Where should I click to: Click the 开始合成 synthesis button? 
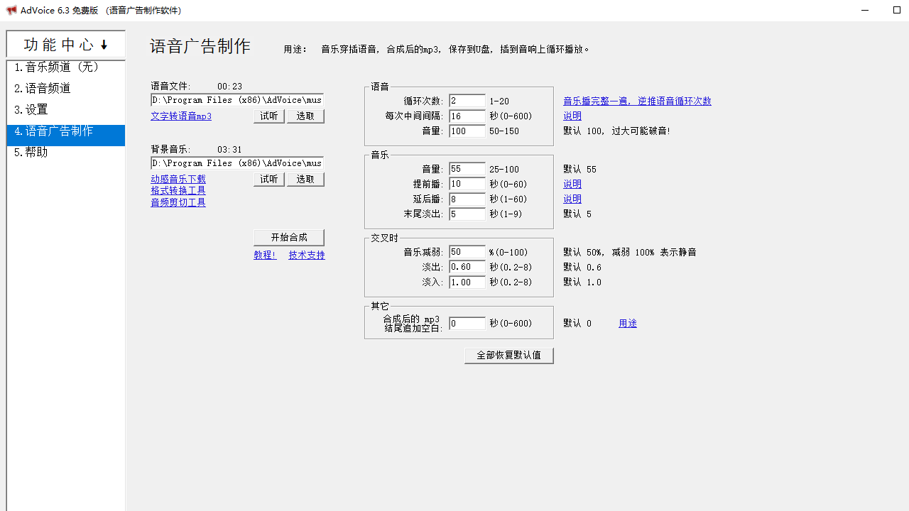tap(289, 237)
